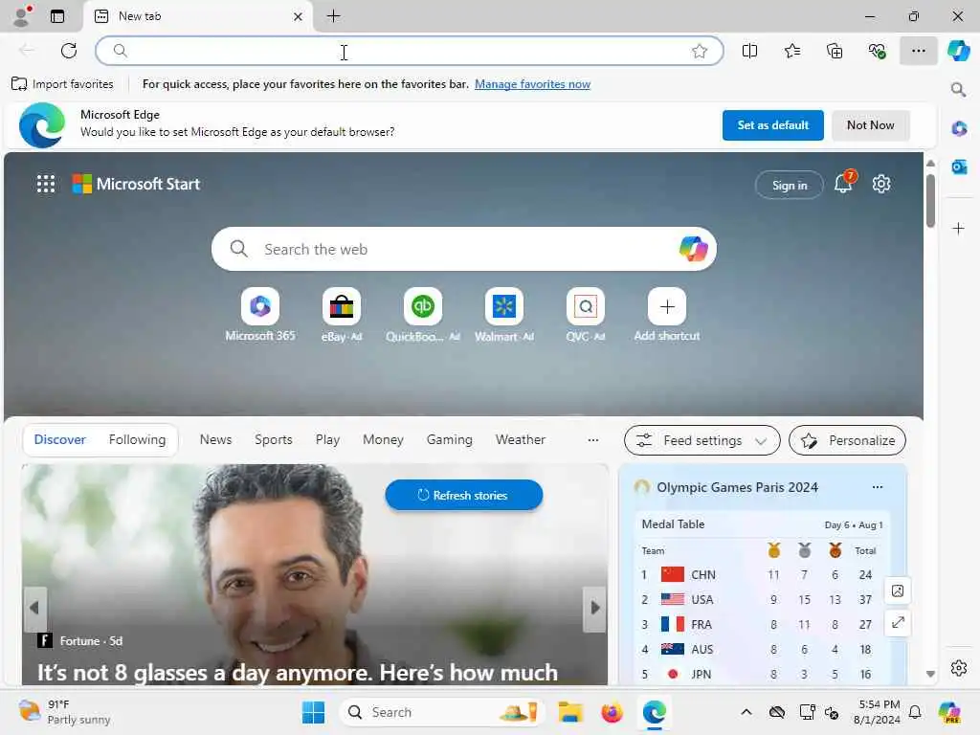Open the Play feed tab
Viewport: 980px width, 735px height.
(327, 439)
